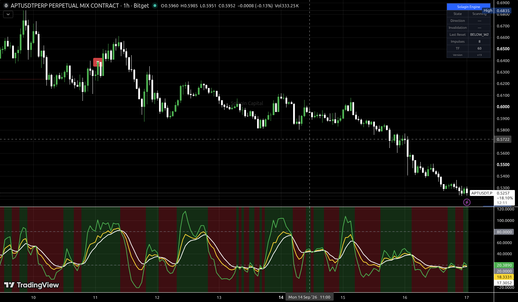518x302 pixels.
Task: Click the purple lightning bolt icon
Action: tap(467, 202)
